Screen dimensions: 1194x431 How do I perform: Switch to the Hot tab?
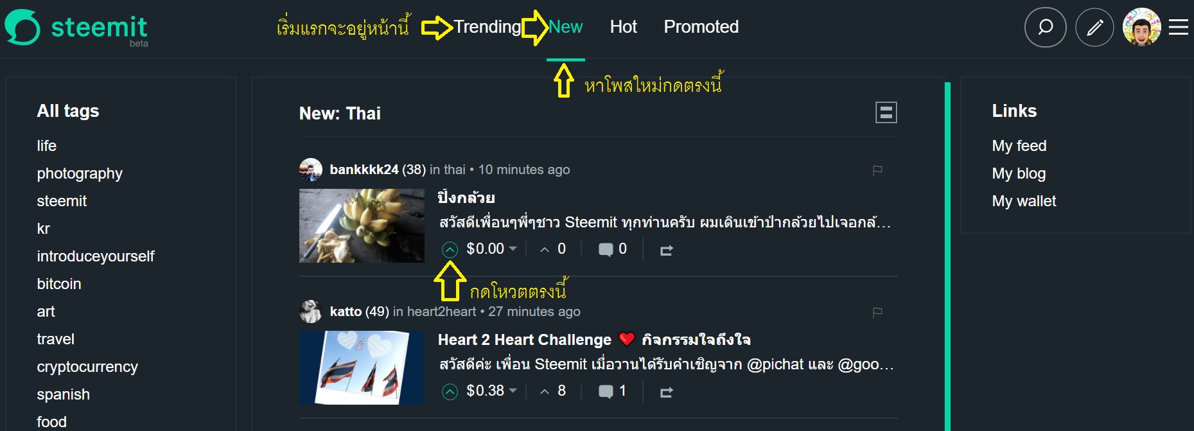click(622, 27)
